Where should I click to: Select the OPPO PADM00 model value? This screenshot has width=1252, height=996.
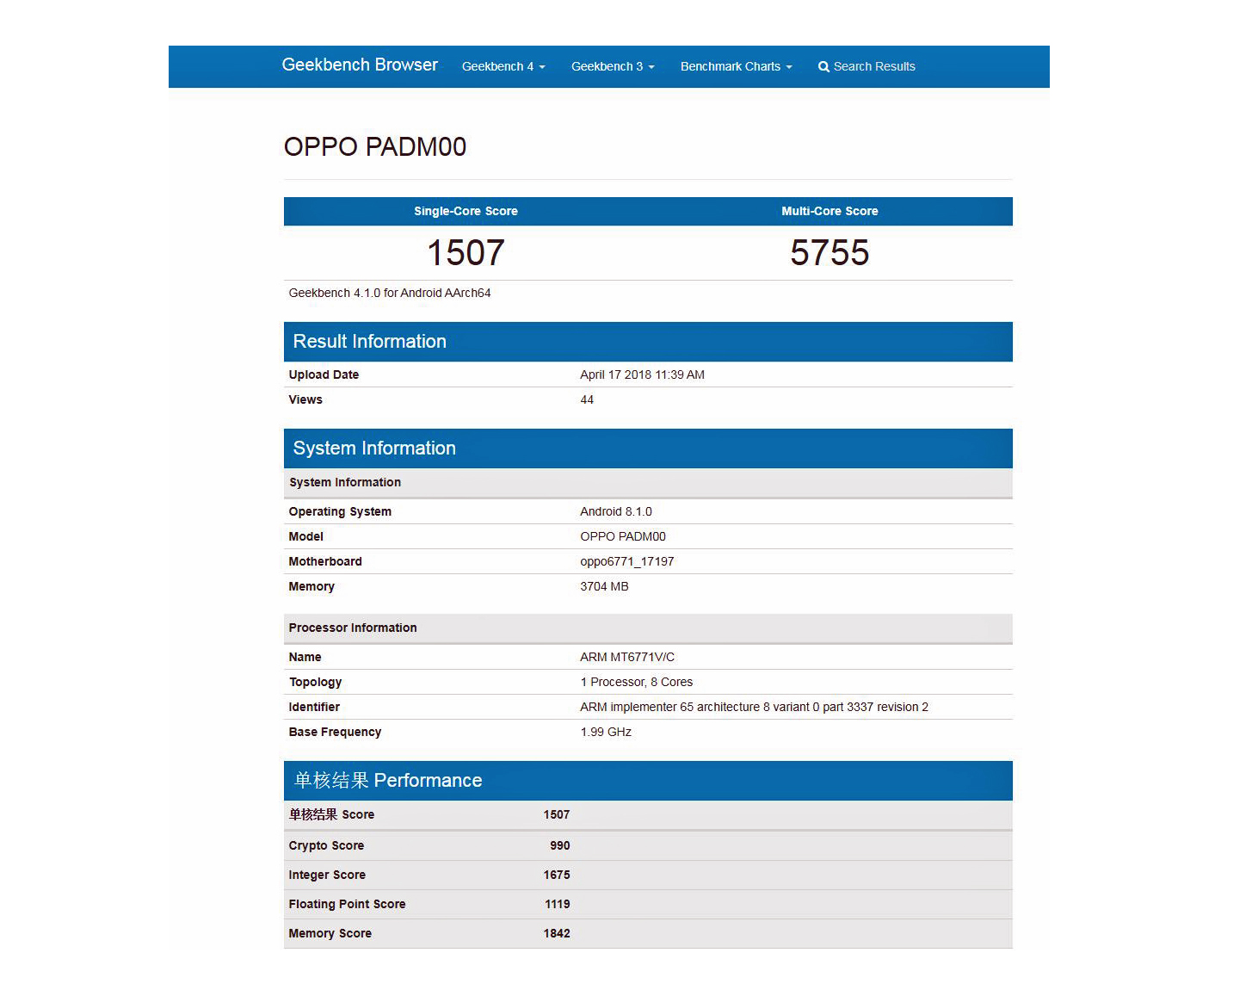click(x=623, y=537)
